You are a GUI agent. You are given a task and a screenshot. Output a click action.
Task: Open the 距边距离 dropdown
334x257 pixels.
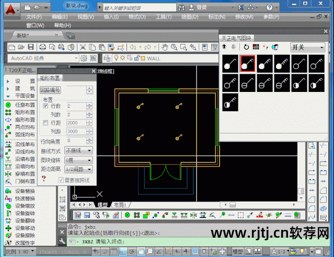coord(78,169)
